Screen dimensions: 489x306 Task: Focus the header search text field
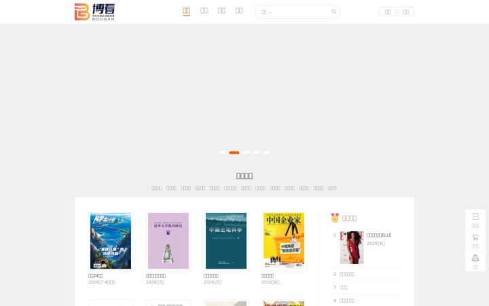click(301, 12)
